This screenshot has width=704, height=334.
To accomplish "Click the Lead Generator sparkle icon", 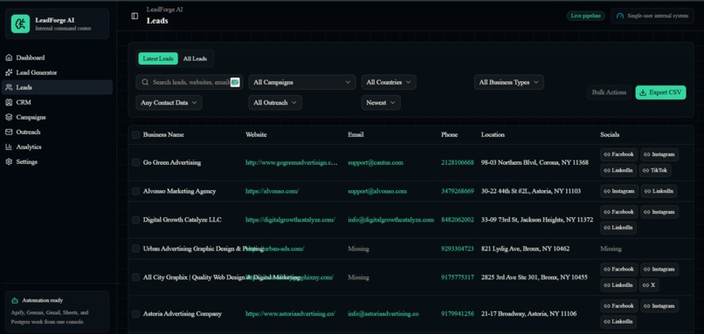I will (x=9, y=72).
